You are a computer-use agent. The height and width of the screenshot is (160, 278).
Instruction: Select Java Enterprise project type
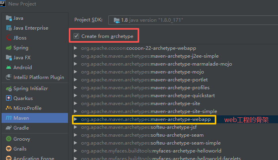[35, 28]
